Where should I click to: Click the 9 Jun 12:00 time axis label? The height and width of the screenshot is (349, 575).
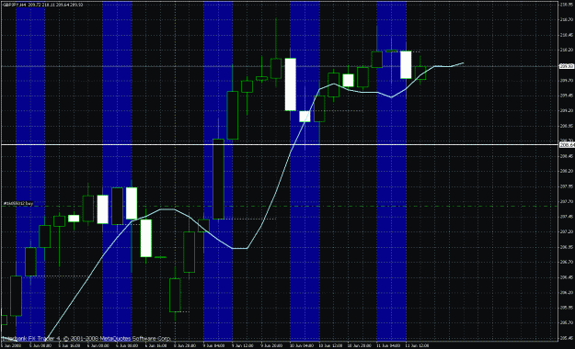click(x=243, y=345)
